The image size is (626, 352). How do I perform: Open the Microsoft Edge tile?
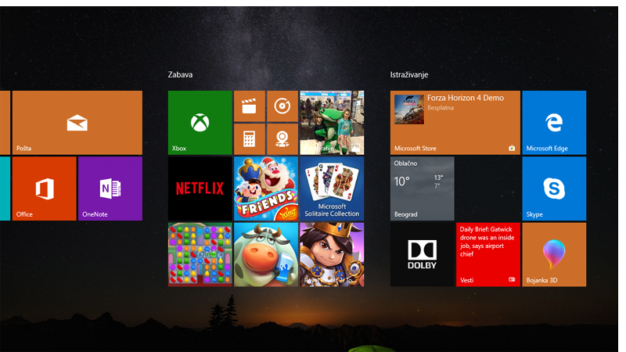tap(554, 122)
